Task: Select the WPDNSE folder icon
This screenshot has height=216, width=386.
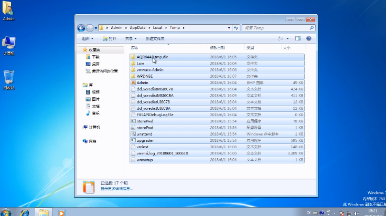Action: point(133,76)
